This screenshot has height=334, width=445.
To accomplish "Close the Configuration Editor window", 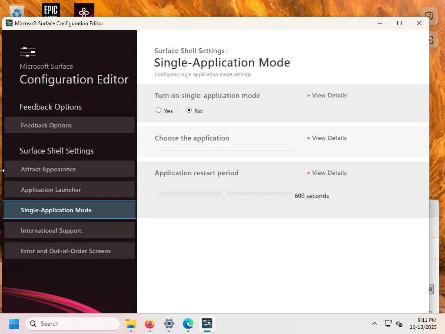I will [419, 23].
